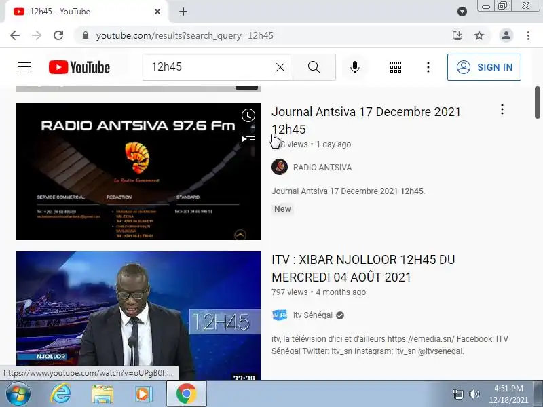Screen dimensions: 543x407
Task: Open options menu for Journal Antsiva video
Action: coord(502,110)
